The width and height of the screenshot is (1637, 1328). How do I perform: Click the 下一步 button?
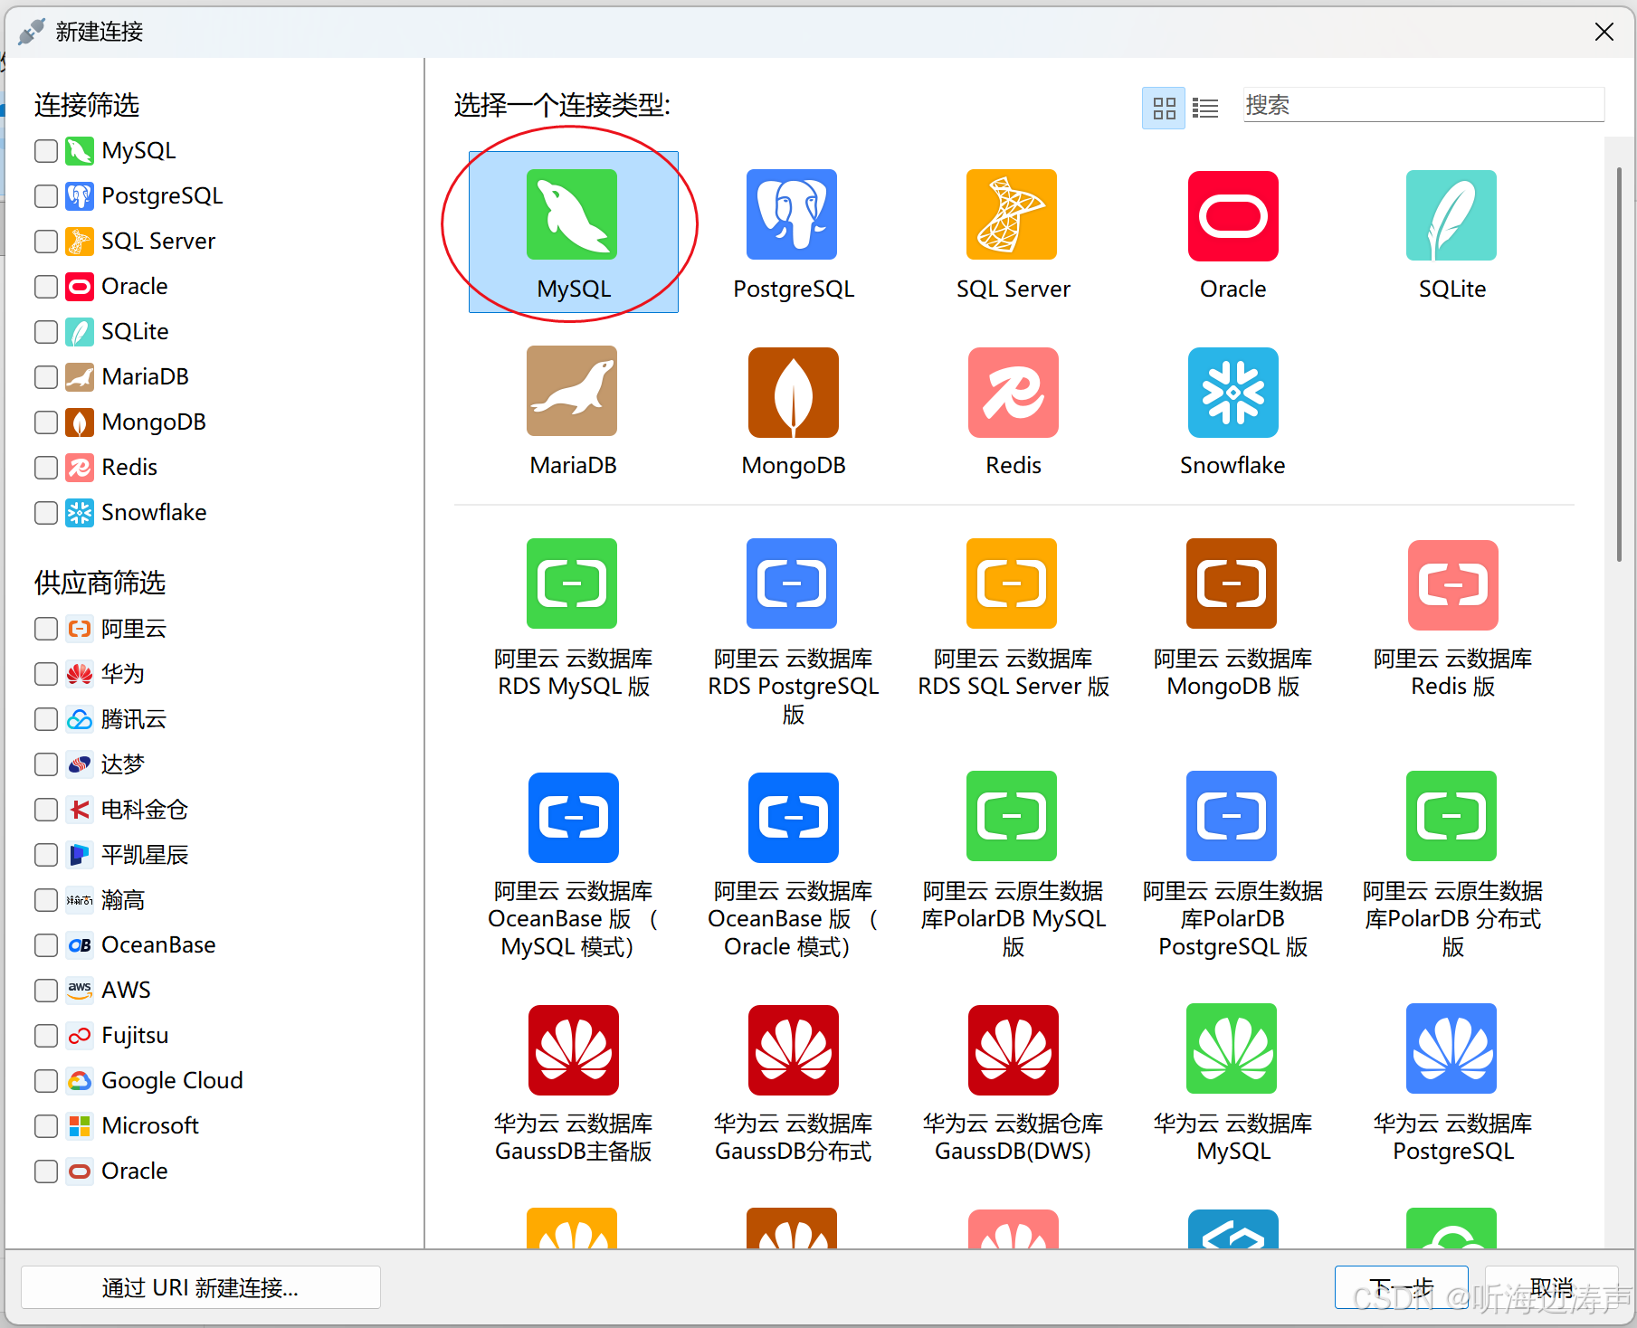click(x=1402, y=1287)
